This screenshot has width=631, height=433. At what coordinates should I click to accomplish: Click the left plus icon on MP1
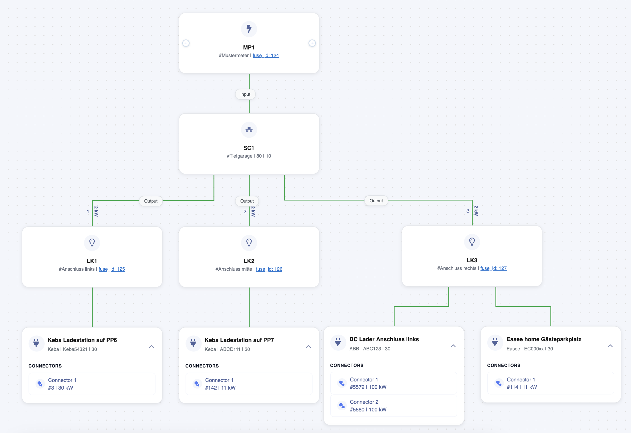click(x=186, y=43)
